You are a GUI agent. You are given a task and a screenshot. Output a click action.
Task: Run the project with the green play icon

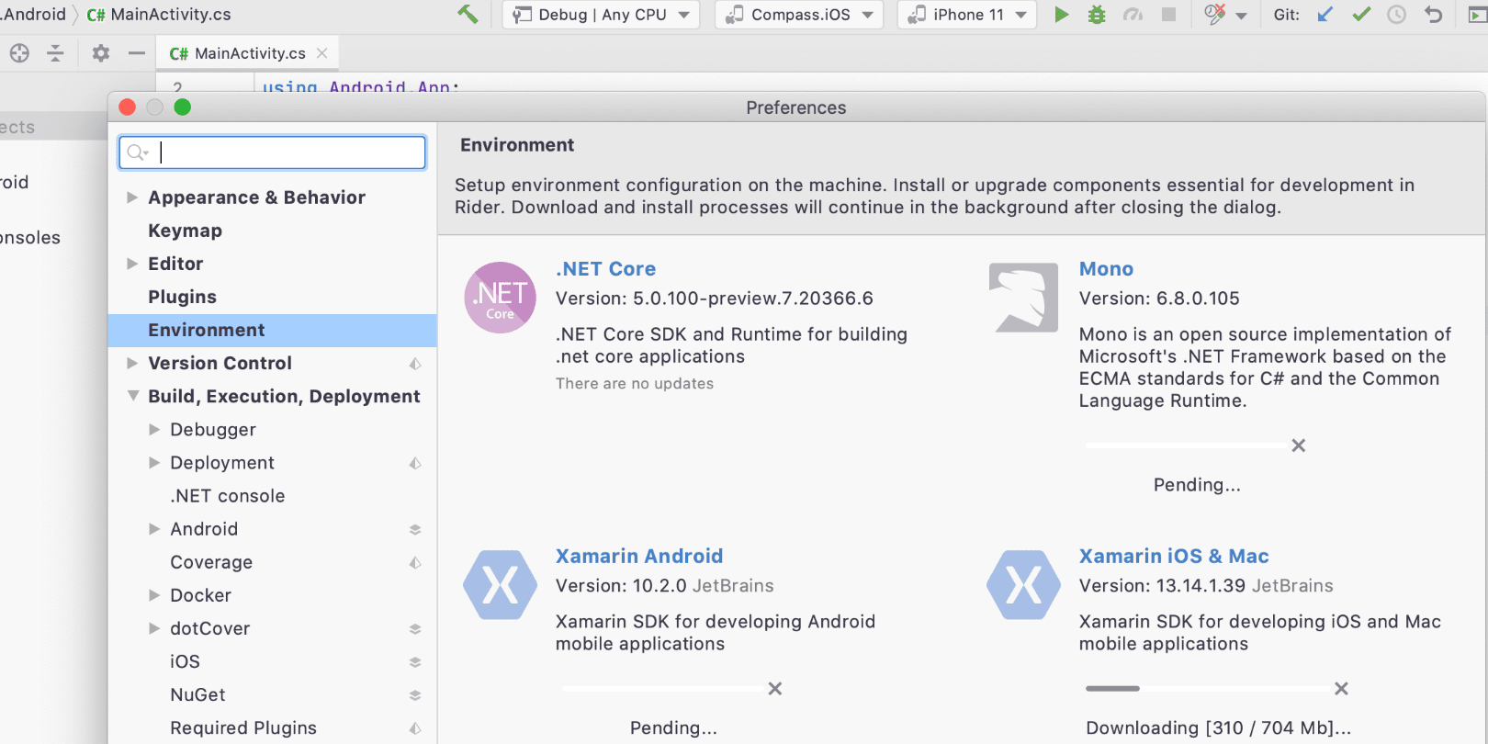(x=1061, y=15)
